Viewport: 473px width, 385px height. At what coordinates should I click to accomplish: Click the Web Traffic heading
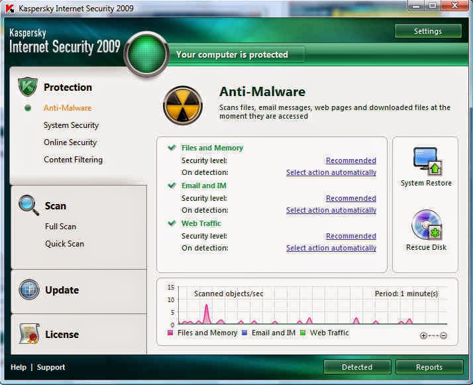coord(201,223)
